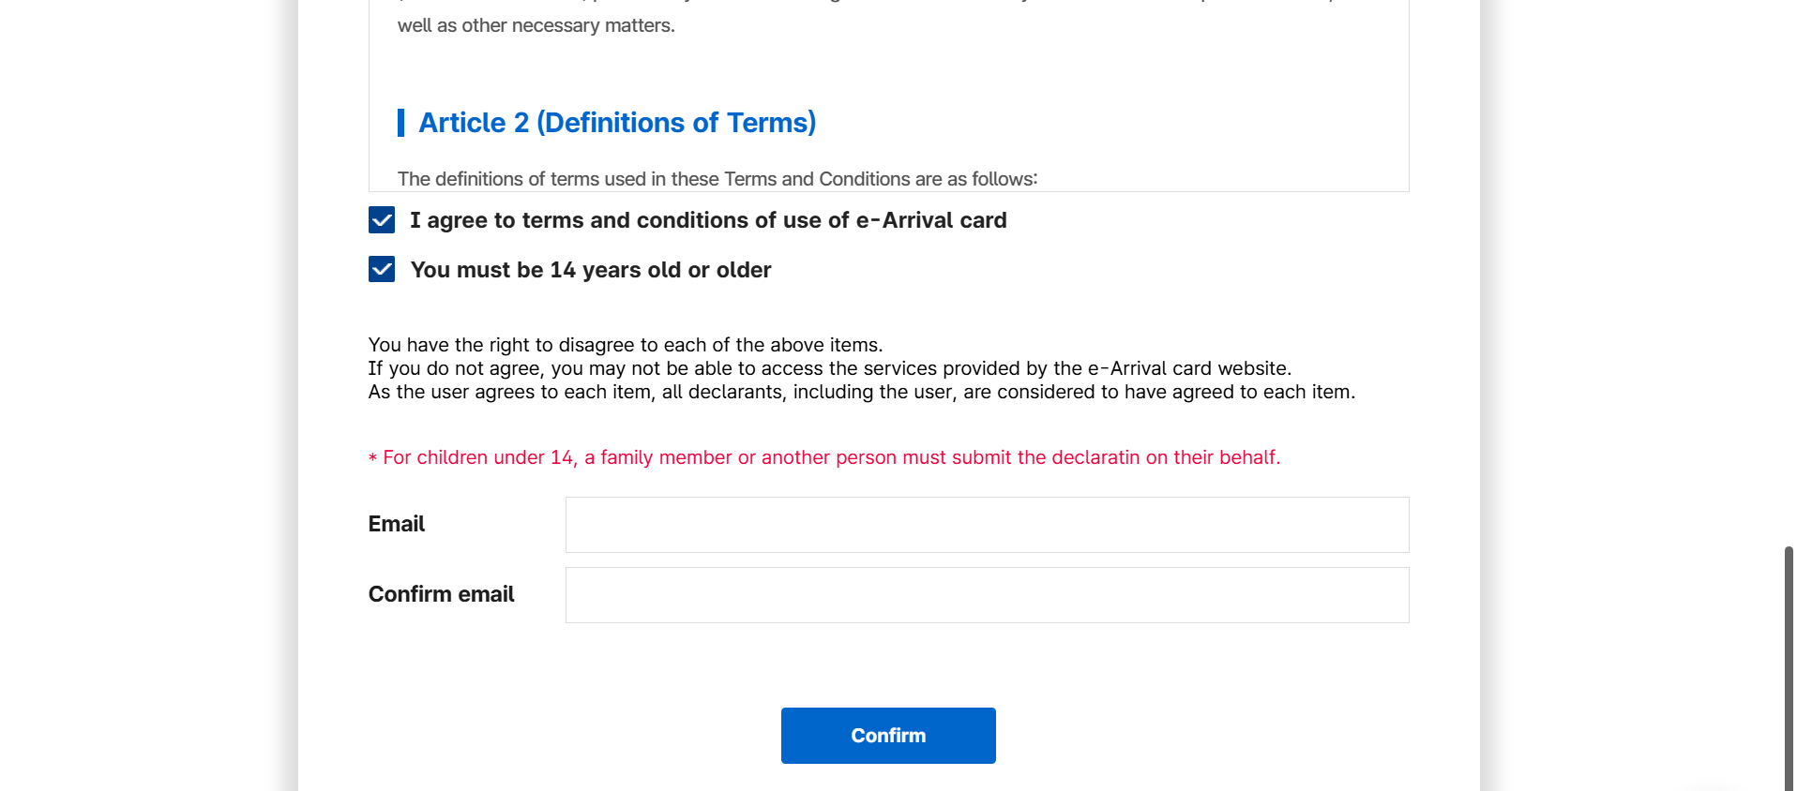Click the red notice about children under 14

[831, 457]
